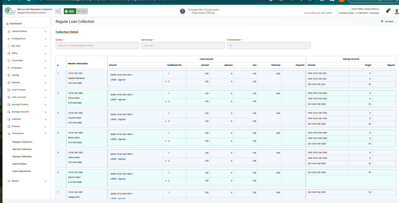
Task: Expand installment 2 row for Afrina Akter
Action: coord(166,101)
